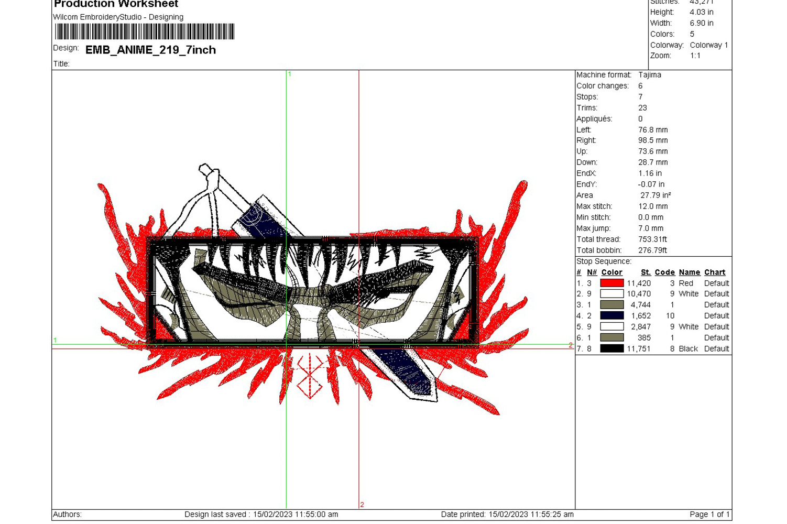787x524 pixels.
Task: Click the barcode under Production Worksheet header
Action: click(x=144, y=32)
